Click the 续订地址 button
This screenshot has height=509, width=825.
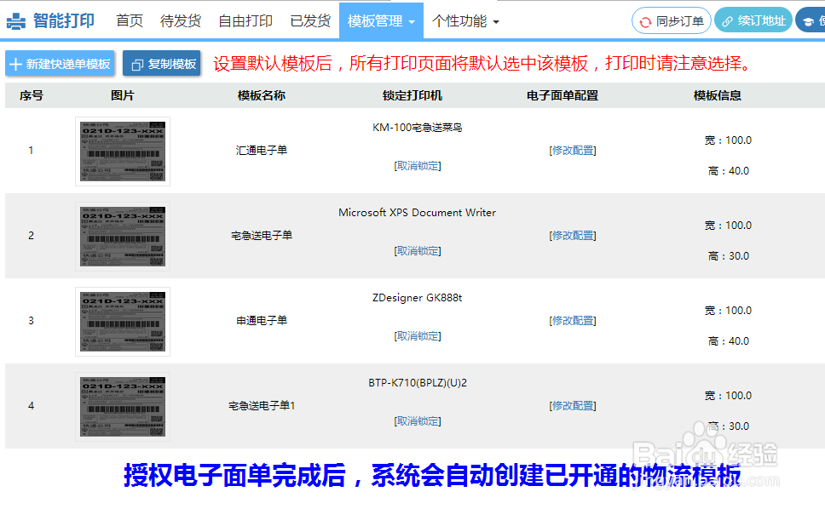(753, 21)
